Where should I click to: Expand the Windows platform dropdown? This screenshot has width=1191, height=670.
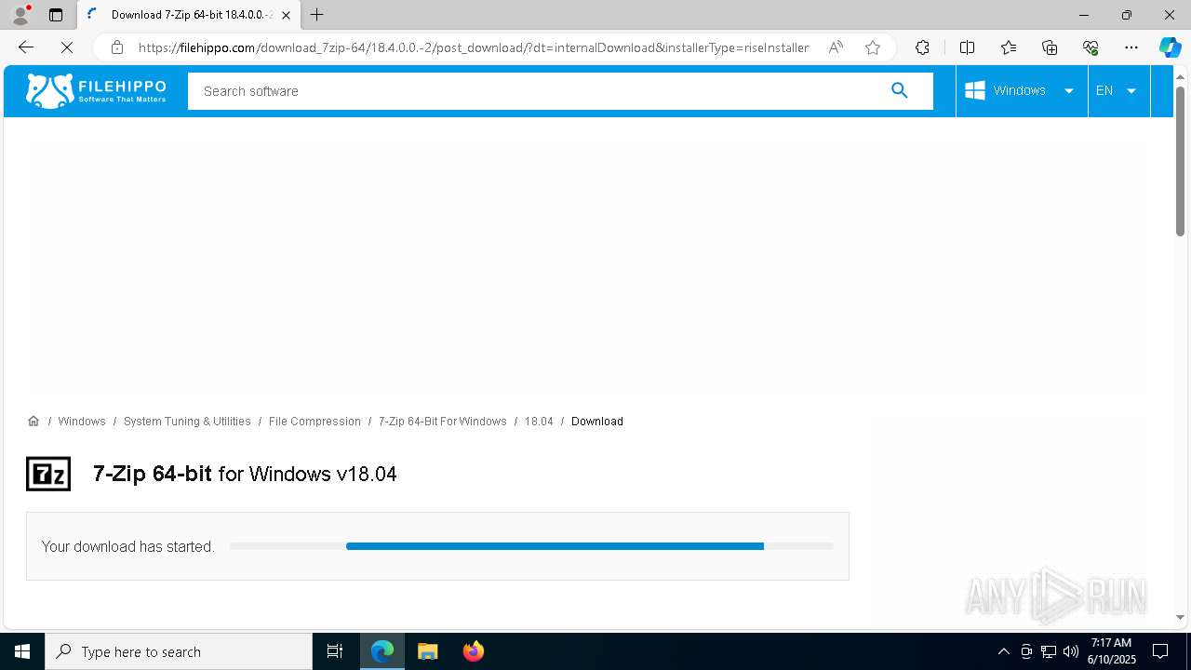tap(1069, 90)
